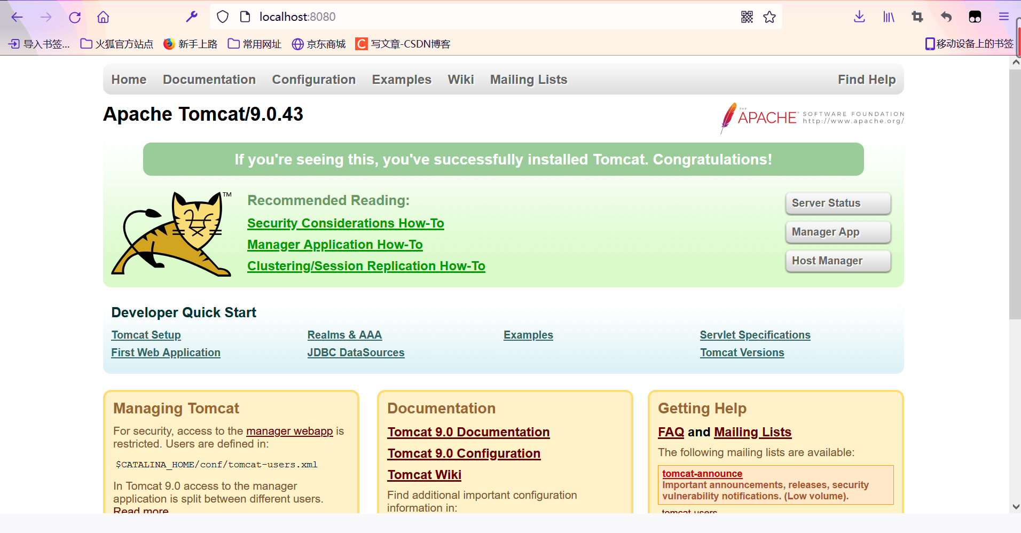The width and height of the screenshot is (1021, 533).
Task: Open Tomcat 9.0 Documentation link
Action: 468,432
